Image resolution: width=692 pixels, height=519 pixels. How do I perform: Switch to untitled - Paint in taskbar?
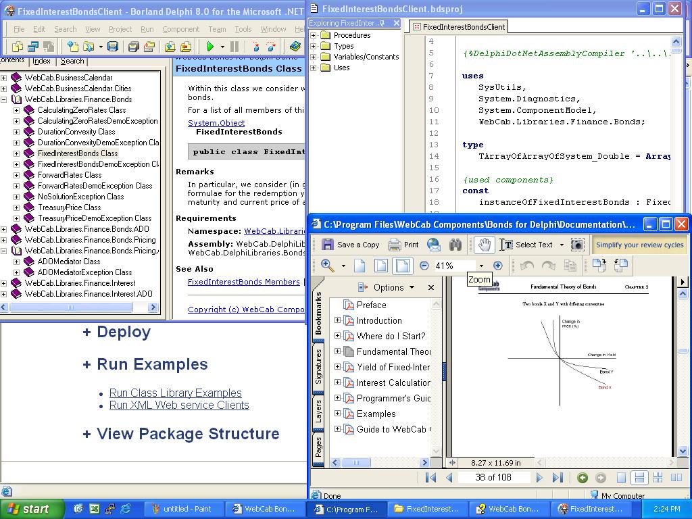pyautogui.click(x=182, y=509)
